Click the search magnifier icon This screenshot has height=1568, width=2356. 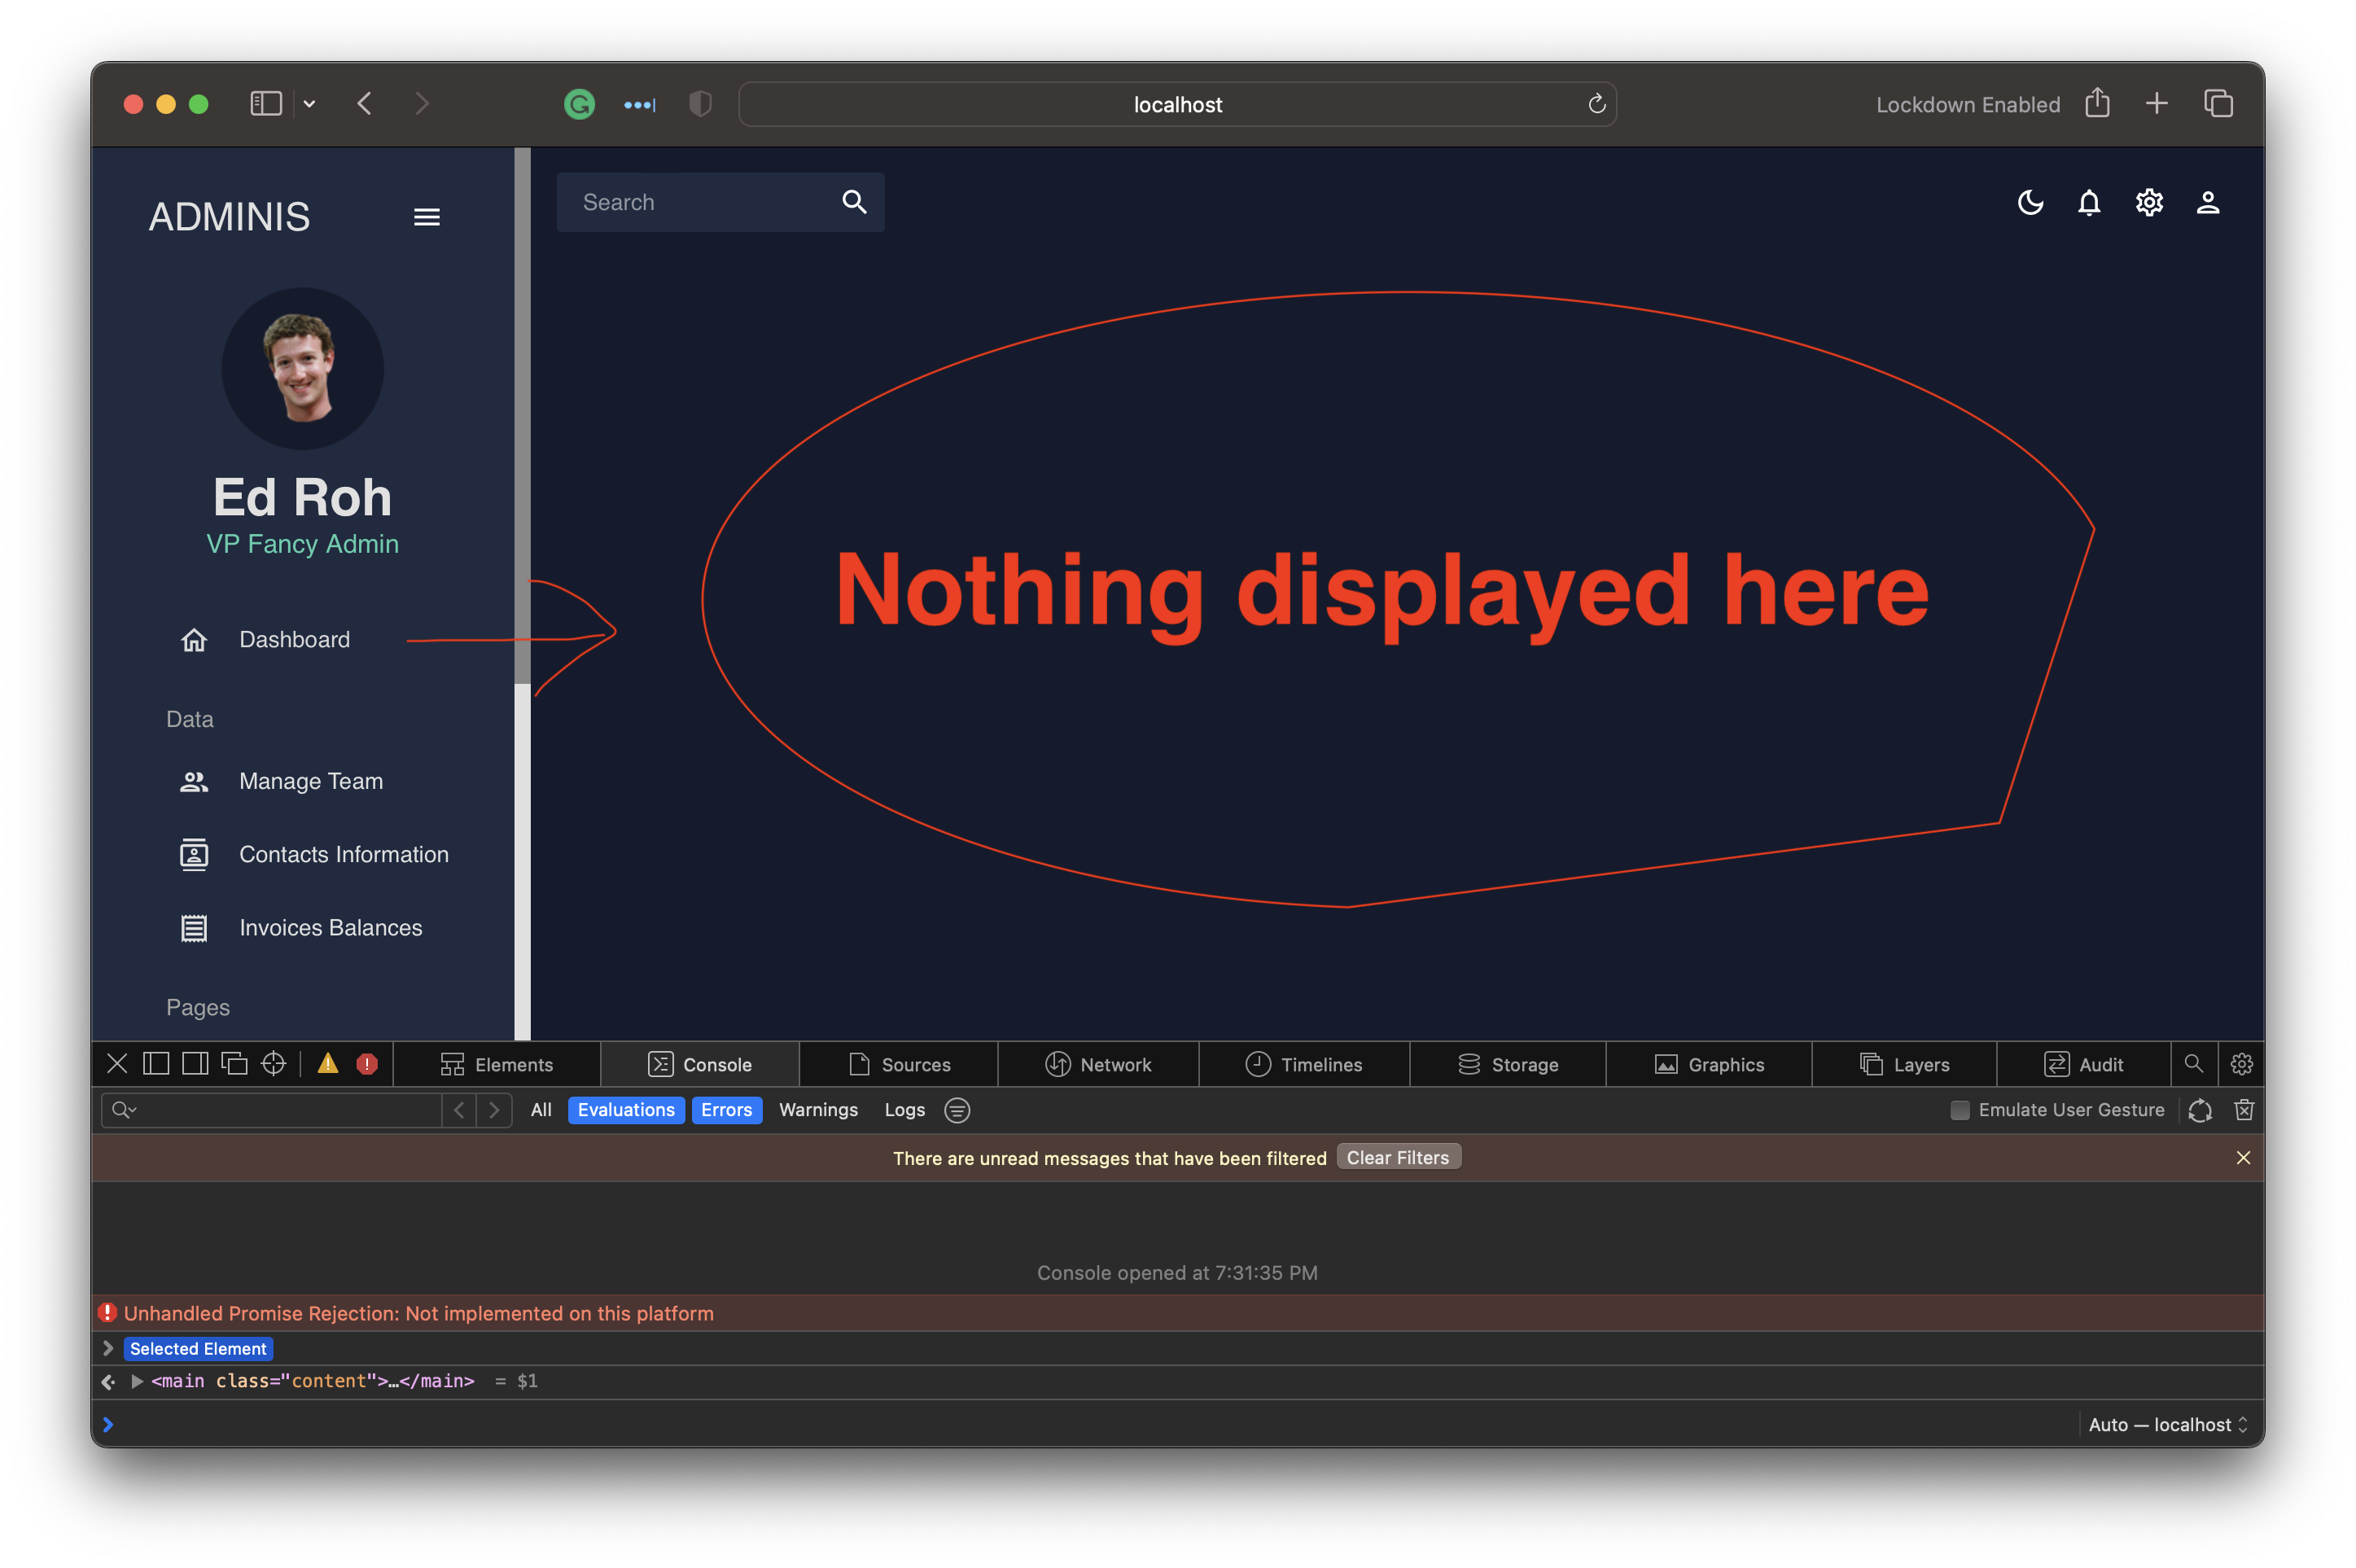pyautogui.click(x=854, y=201)
